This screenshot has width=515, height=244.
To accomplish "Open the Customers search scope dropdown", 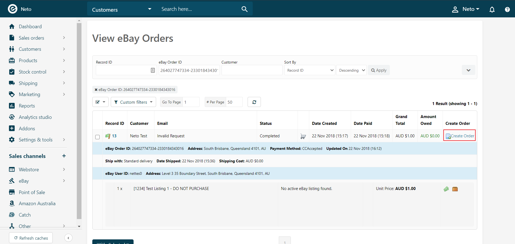I will pyautogui.click(x=122, y=9).
